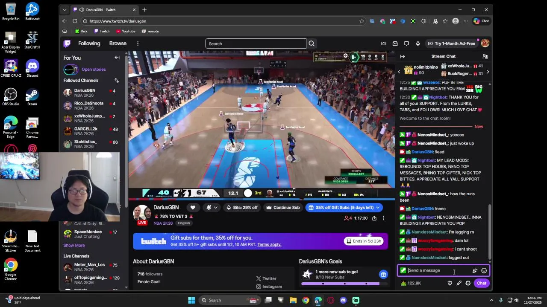The height and width of the screenshot is (307, 547).
Task: Open Stahtistics_ channel in sidebar
Action: pos(91,144)
